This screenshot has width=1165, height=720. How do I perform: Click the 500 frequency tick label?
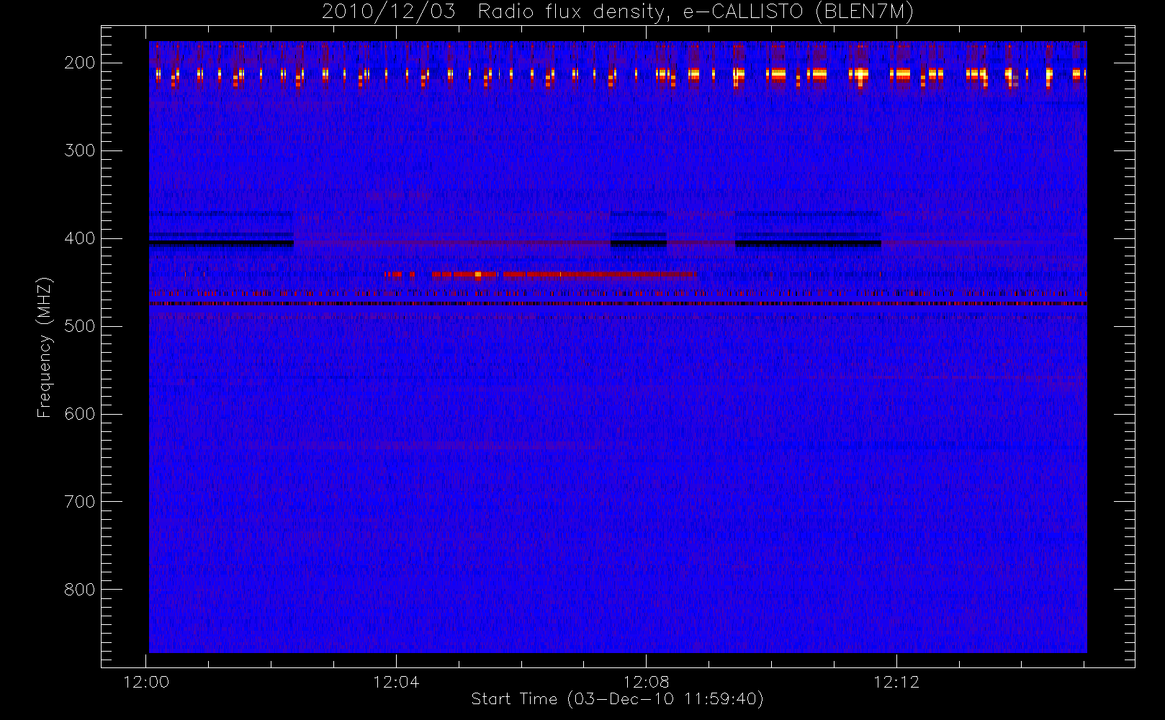click(80, 326)
